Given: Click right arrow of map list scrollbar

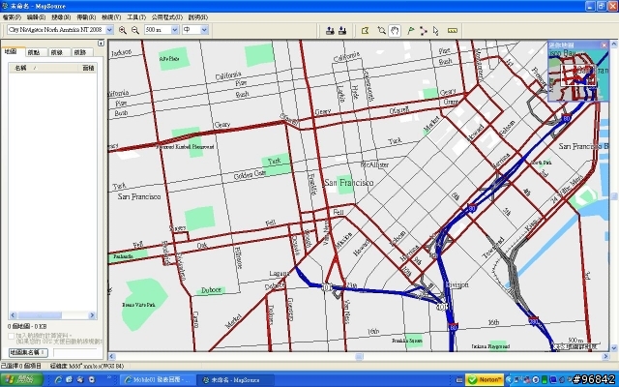Looking at the screenshot, I should [x=93, y=315].
